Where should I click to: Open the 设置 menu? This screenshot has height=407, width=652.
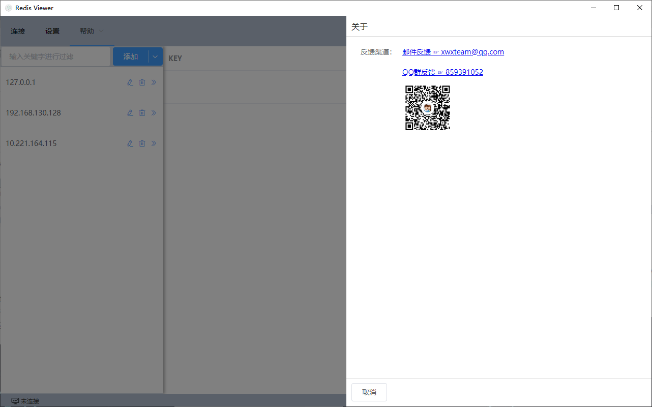click(x=52, y=31)
